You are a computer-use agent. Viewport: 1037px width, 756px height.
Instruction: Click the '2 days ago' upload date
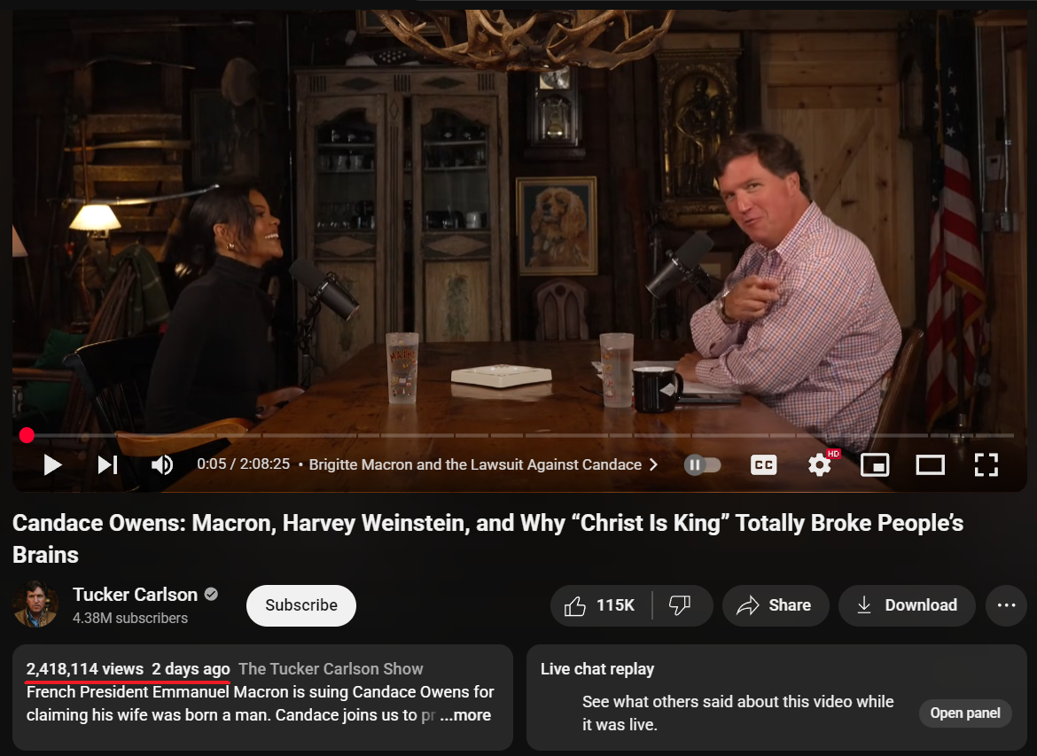(x=191, y=668)
